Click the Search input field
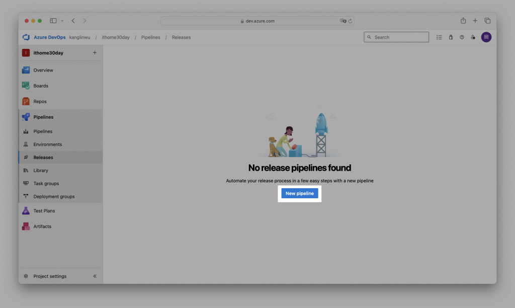 click(396, 37)
